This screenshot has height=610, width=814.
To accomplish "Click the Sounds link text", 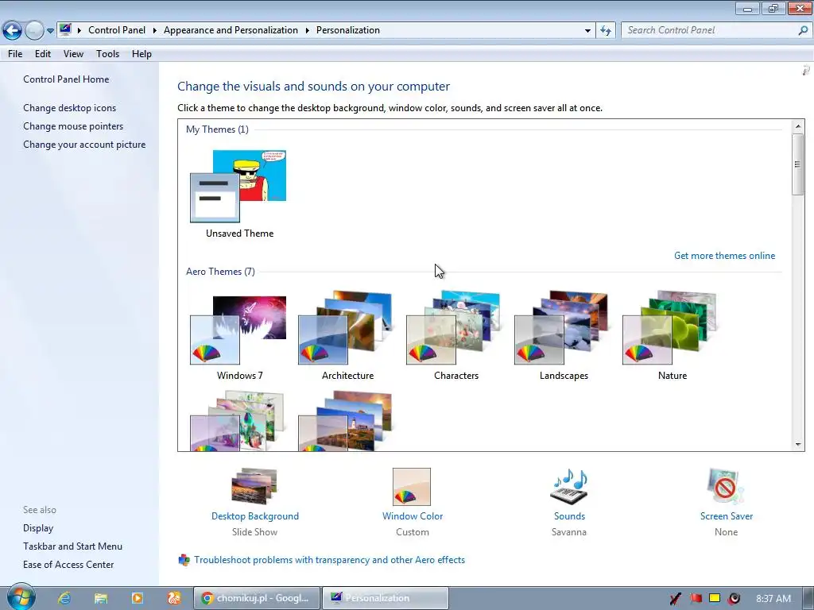I will [x=569, y=516].
